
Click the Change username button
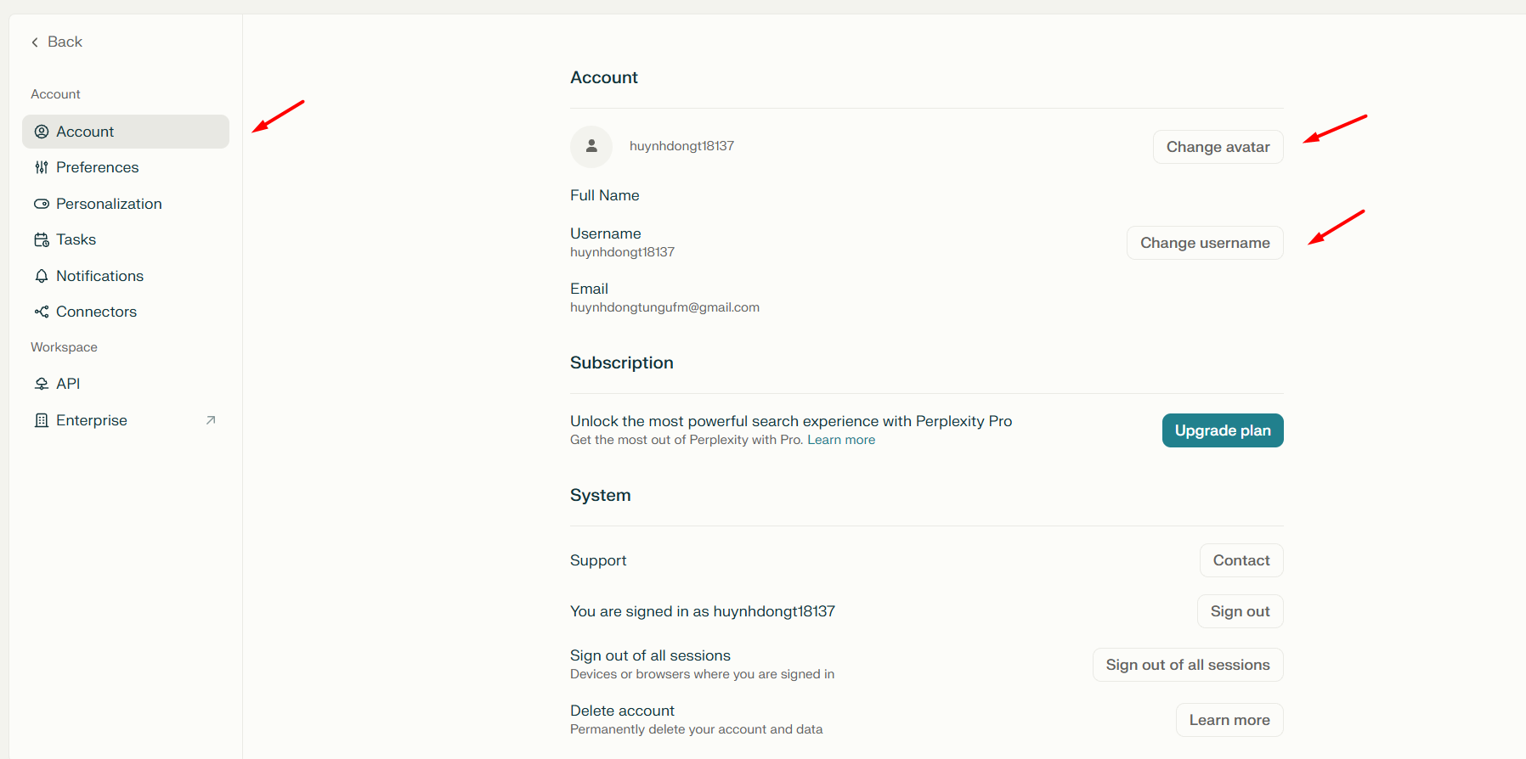point(1205,243)
